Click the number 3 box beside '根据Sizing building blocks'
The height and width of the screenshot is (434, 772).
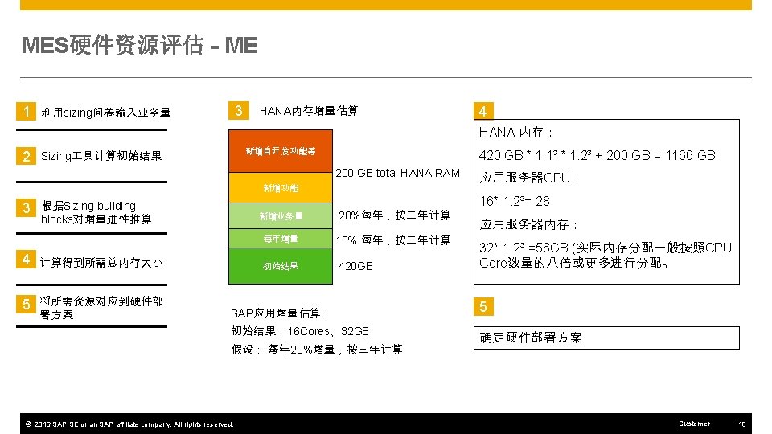26,207
